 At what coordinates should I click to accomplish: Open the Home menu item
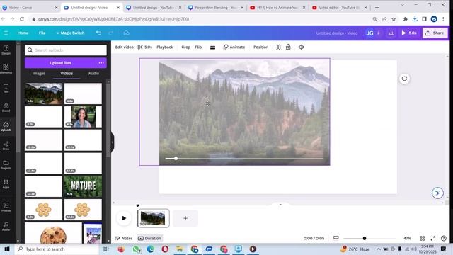23,33
